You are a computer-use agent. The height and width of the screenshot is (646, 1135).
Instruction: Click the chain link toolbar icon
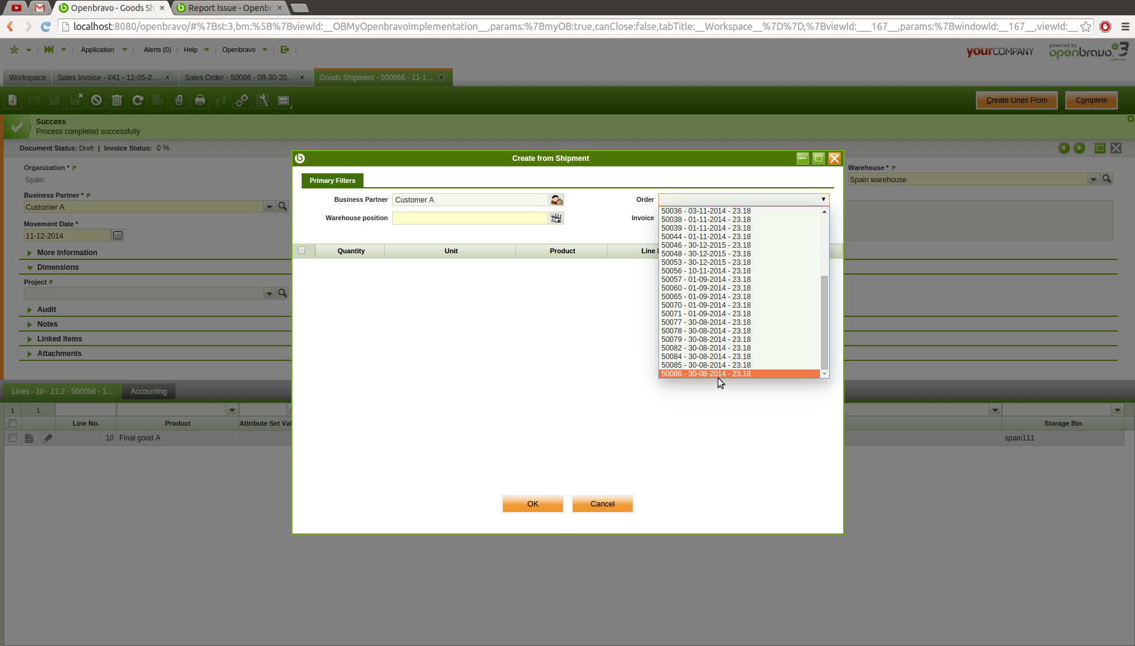pos(242,101)
